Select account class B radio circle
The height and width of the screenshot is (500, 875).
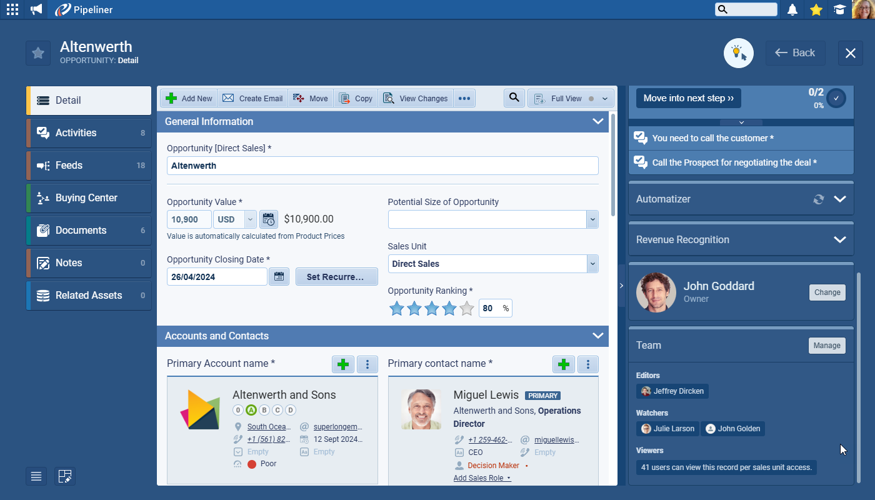[x=264, y=410]
